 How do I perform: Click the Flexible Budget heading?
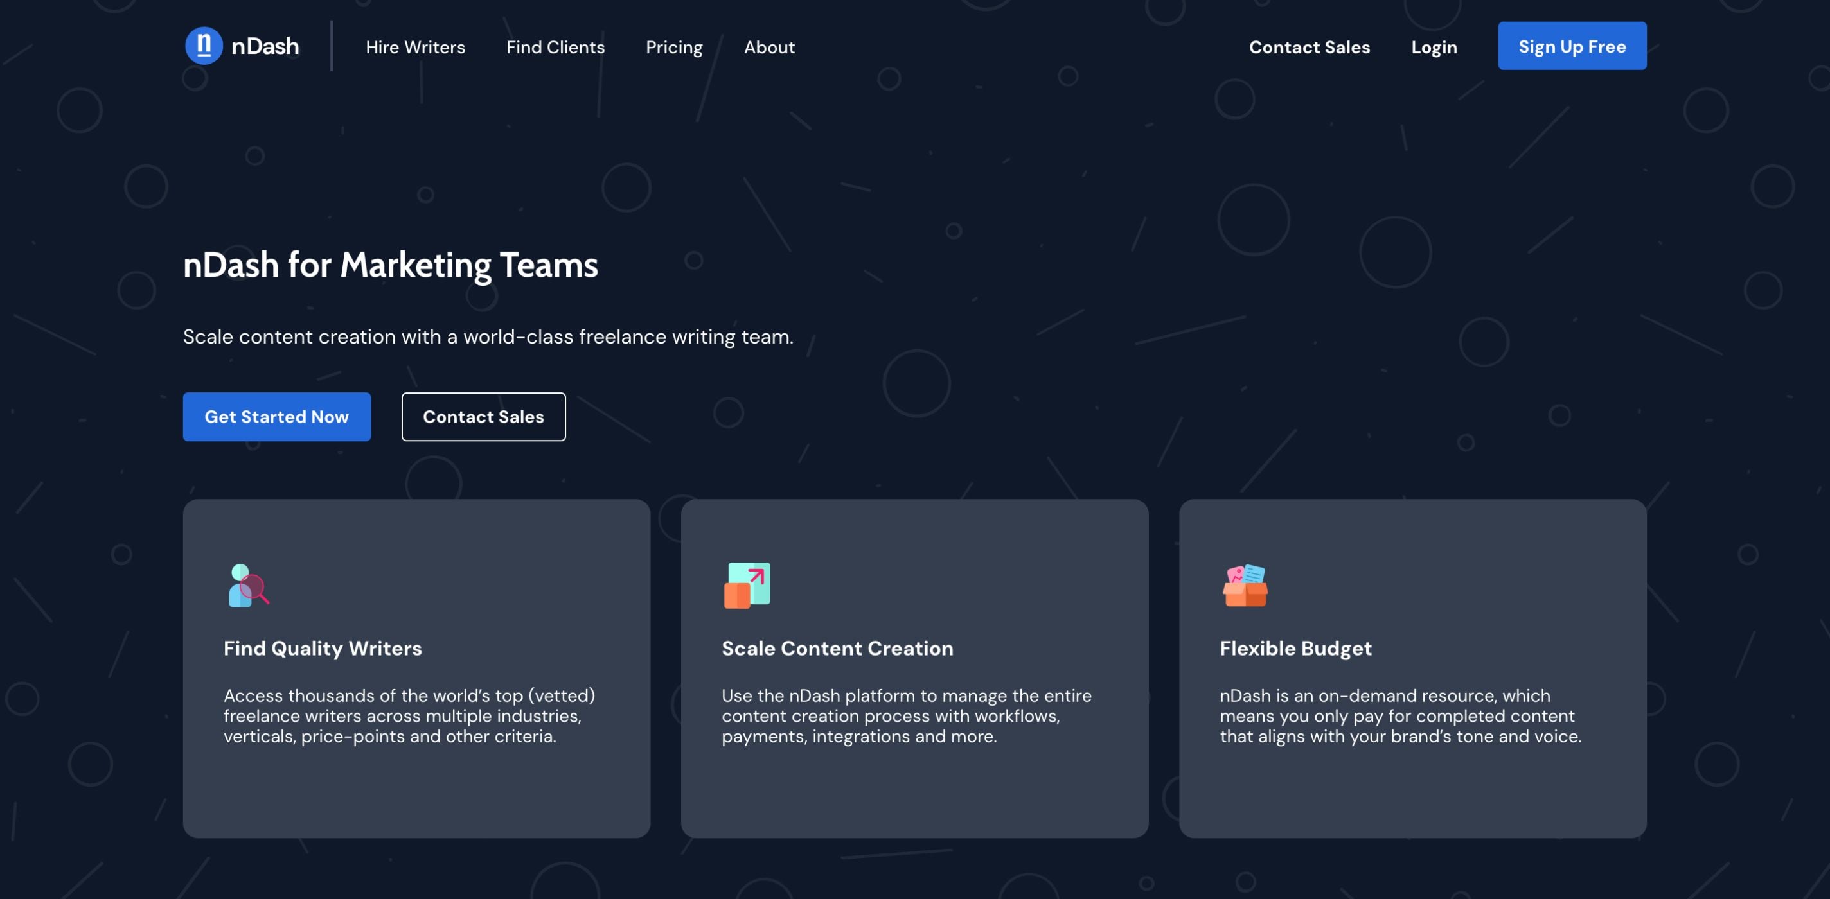coord(1295,648)
